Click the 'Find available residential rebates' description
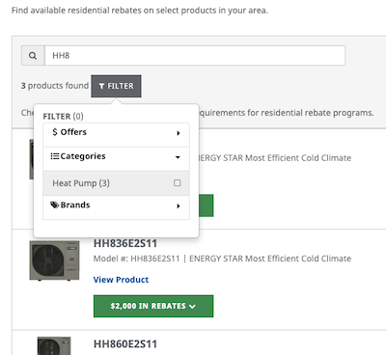Viewport: 386px width, 355px height. click(x=140, y=11)
